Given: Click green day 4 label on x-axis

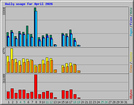Looking at the screenshot, I should (20, 102).
